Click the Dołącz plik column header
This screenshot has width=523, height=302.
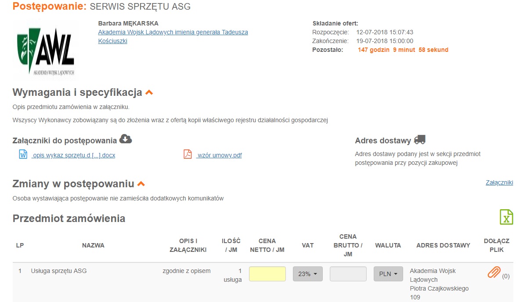[496, 245]
